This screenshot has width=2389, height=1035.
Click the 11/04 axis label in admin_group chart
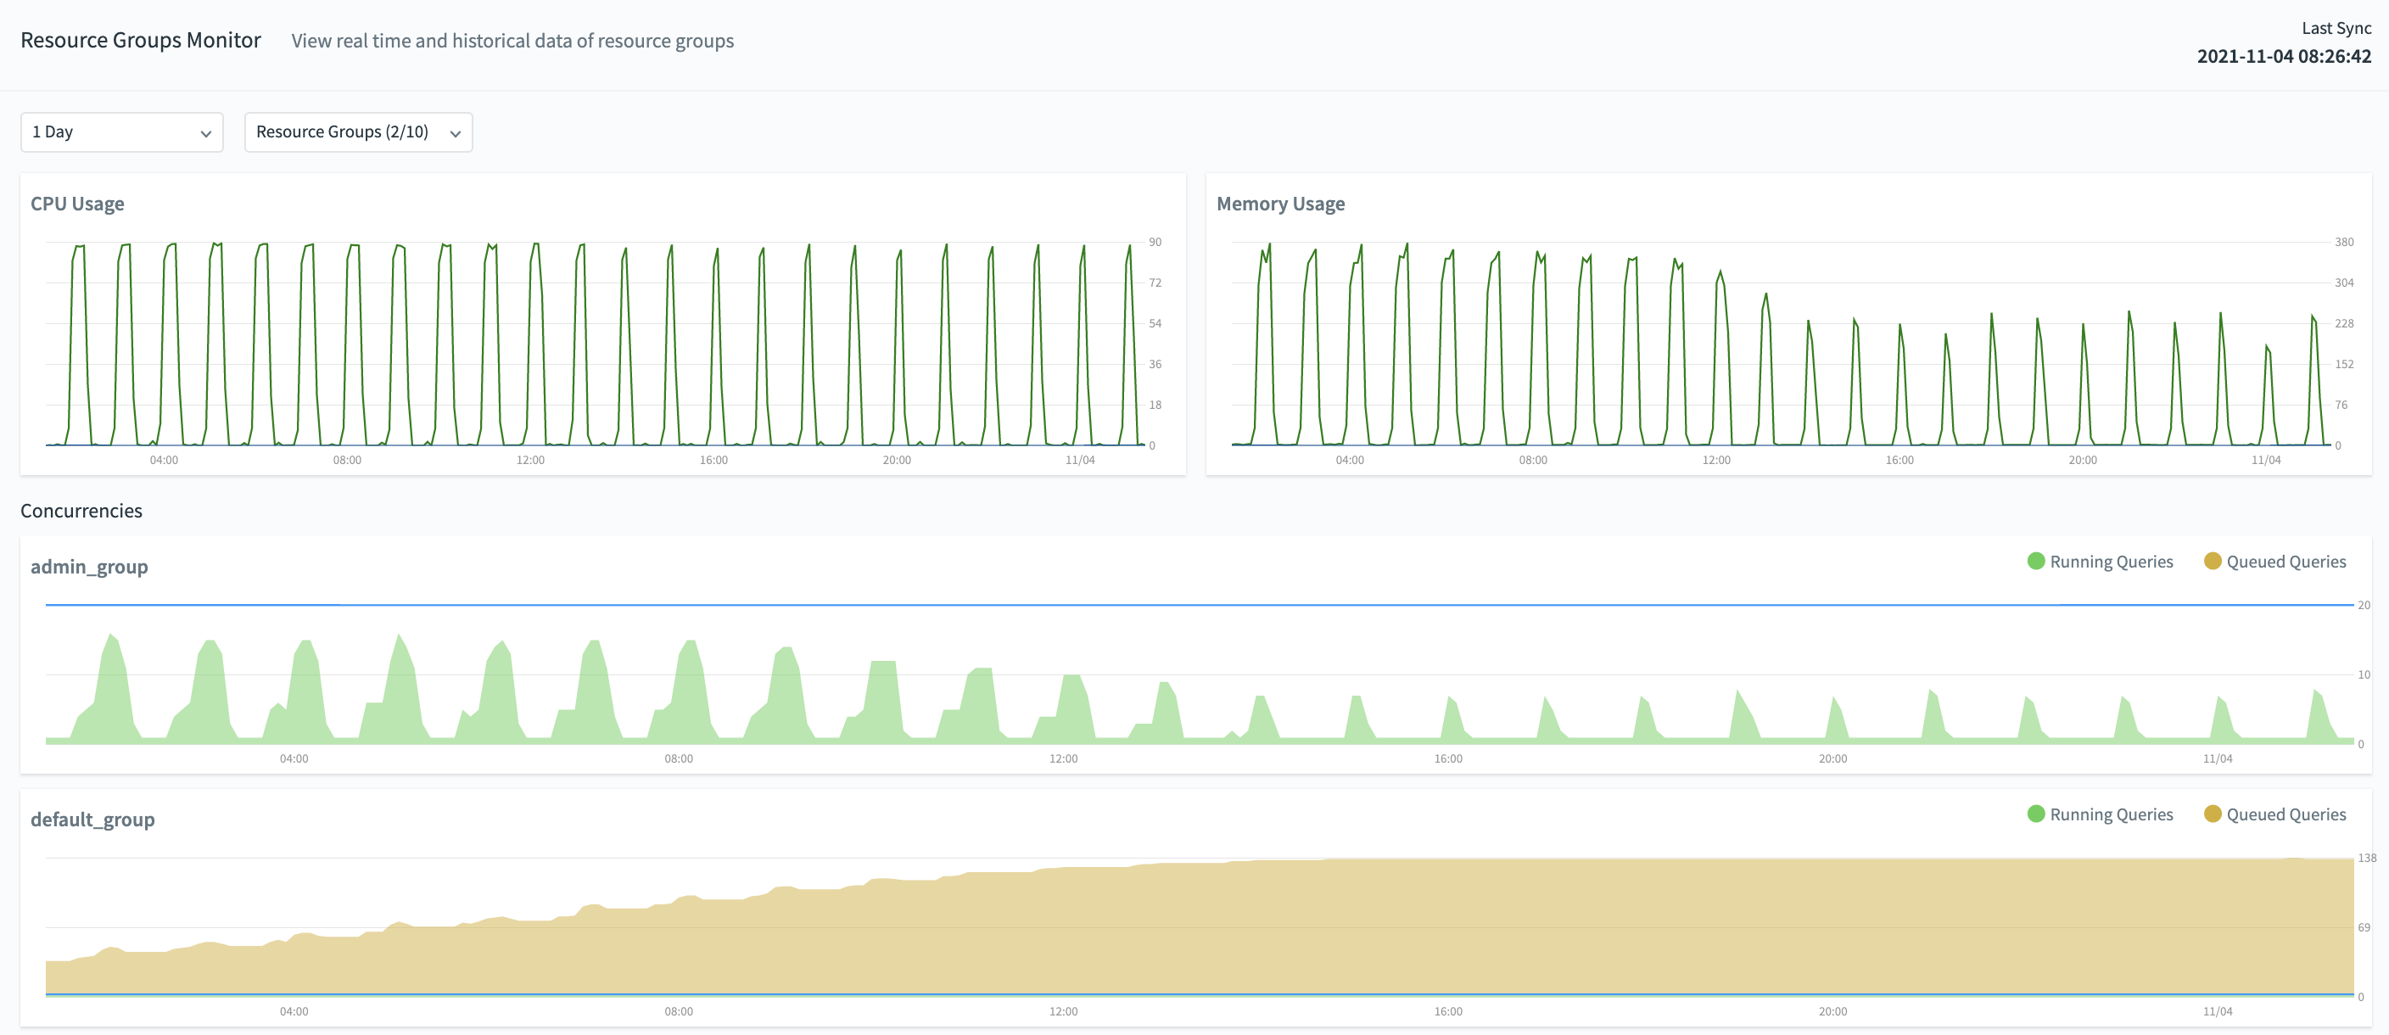point(2218,758)
